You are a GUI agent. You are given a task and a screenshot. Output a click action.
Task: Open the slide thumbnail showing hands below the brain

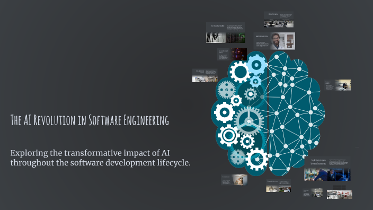tap(234, 180)
